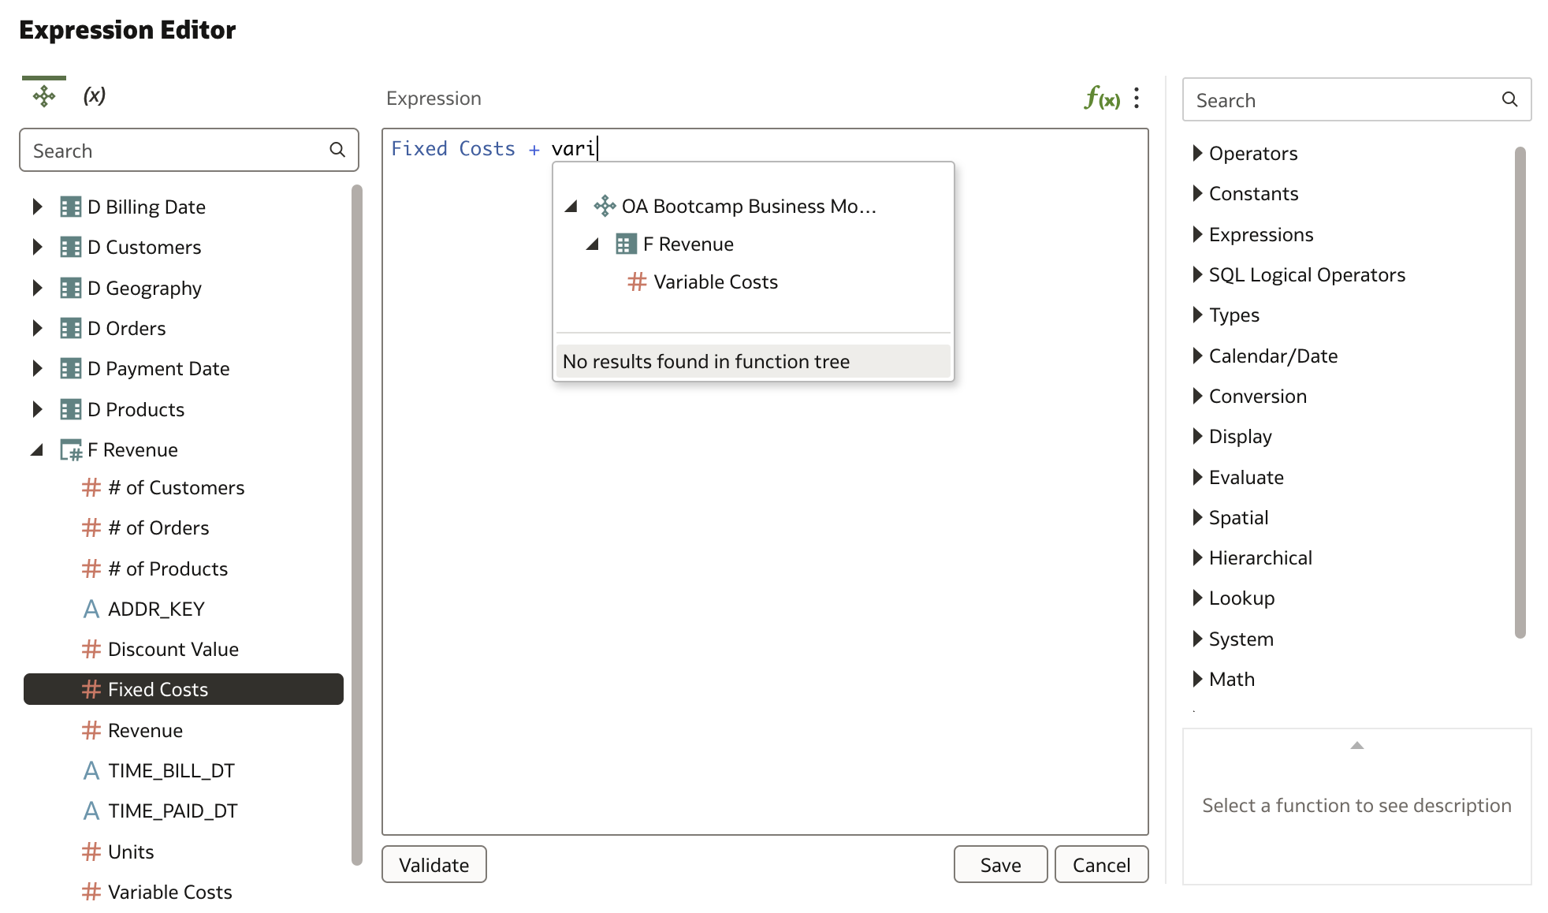1548x913 pixels.
Task: Click the D Products table icon
Action: [71, 409]
